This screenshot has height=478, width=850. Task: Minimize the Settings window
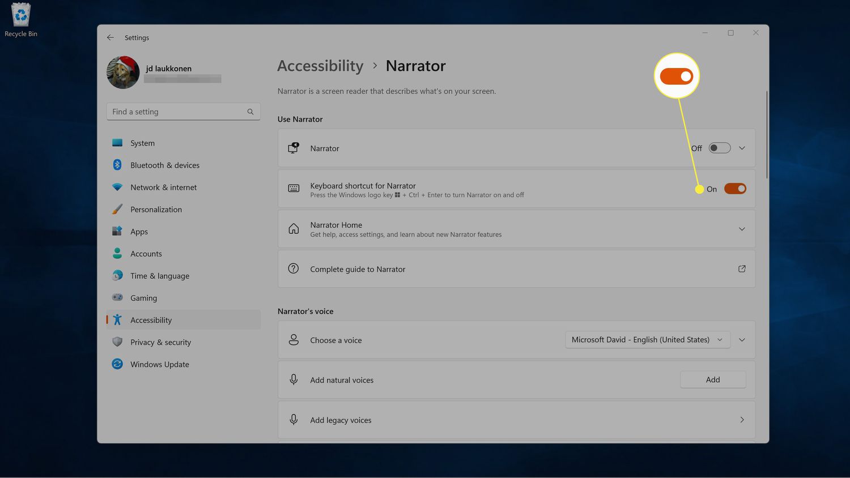pyautogui.click(x=705, y=33)
